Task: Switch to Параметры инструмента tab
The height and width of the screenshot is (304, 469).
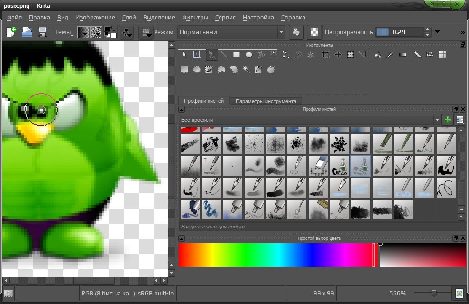Action: coord(266,101)
